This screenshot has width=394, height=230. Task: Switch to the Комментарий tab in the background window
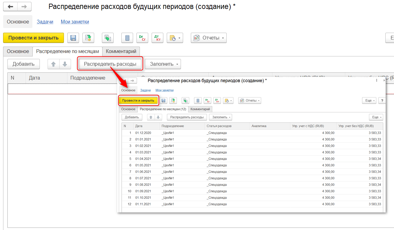pyautogui.click(x=121, y=51)
